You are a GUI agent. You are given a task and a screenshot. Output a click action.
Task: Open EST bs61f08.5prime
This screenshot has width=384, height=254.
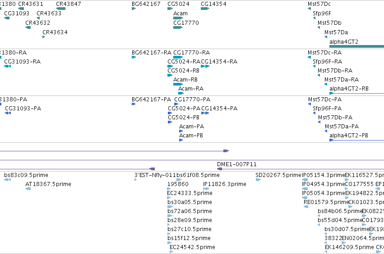pos(198,175)
